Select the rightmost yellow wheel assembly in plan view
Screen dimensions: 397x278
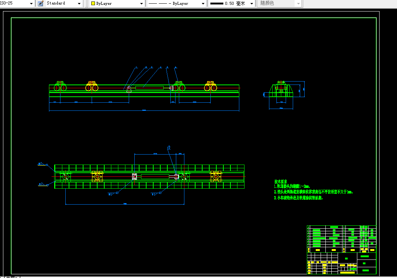pyautogui.click(x=216, y=176)
